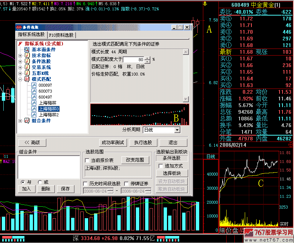Screen dimensions: 294x243
Task: Click the chart icon beside 000897
Action: pos(34,85)
